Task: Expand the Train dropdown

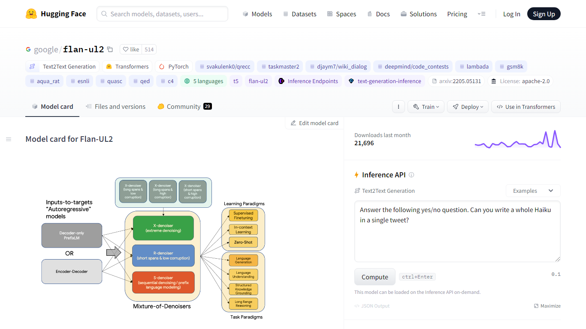Action: click(x=426, y=107)
